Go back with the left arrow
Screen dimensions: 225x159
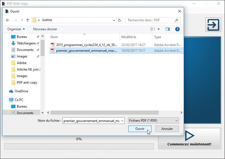click(x=8, y=20)
